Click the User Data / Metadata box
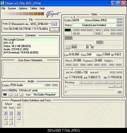The image size is (127, 133). [31, 69]
